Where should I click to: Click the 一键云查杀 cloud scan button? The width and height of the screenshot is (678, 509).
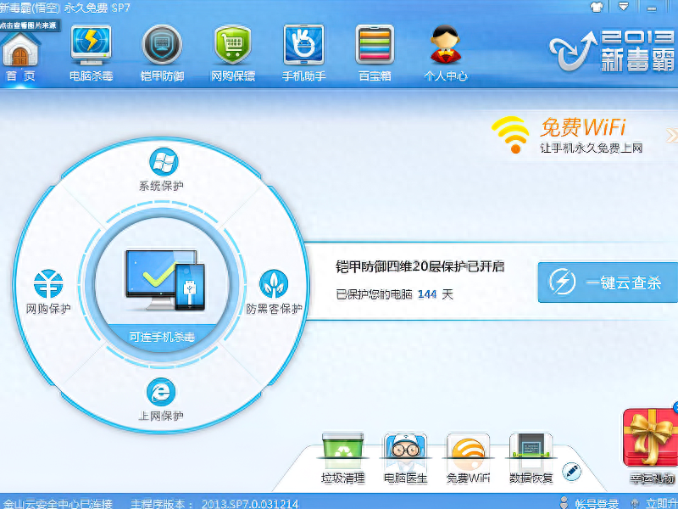(x=609, y=282)
